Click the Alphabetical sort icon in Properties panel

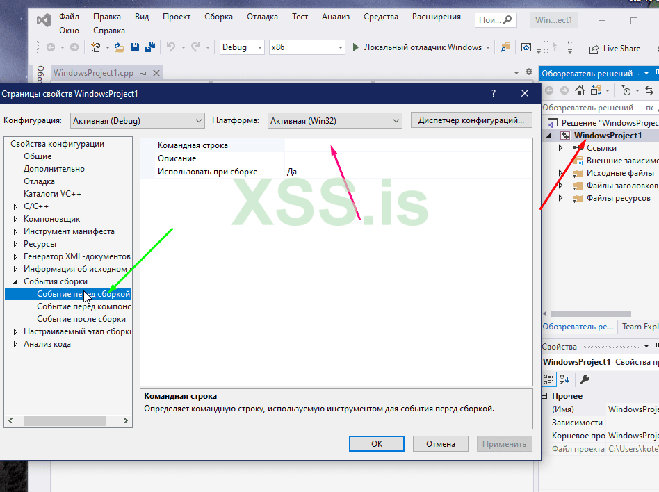click(x=564, y=379)
